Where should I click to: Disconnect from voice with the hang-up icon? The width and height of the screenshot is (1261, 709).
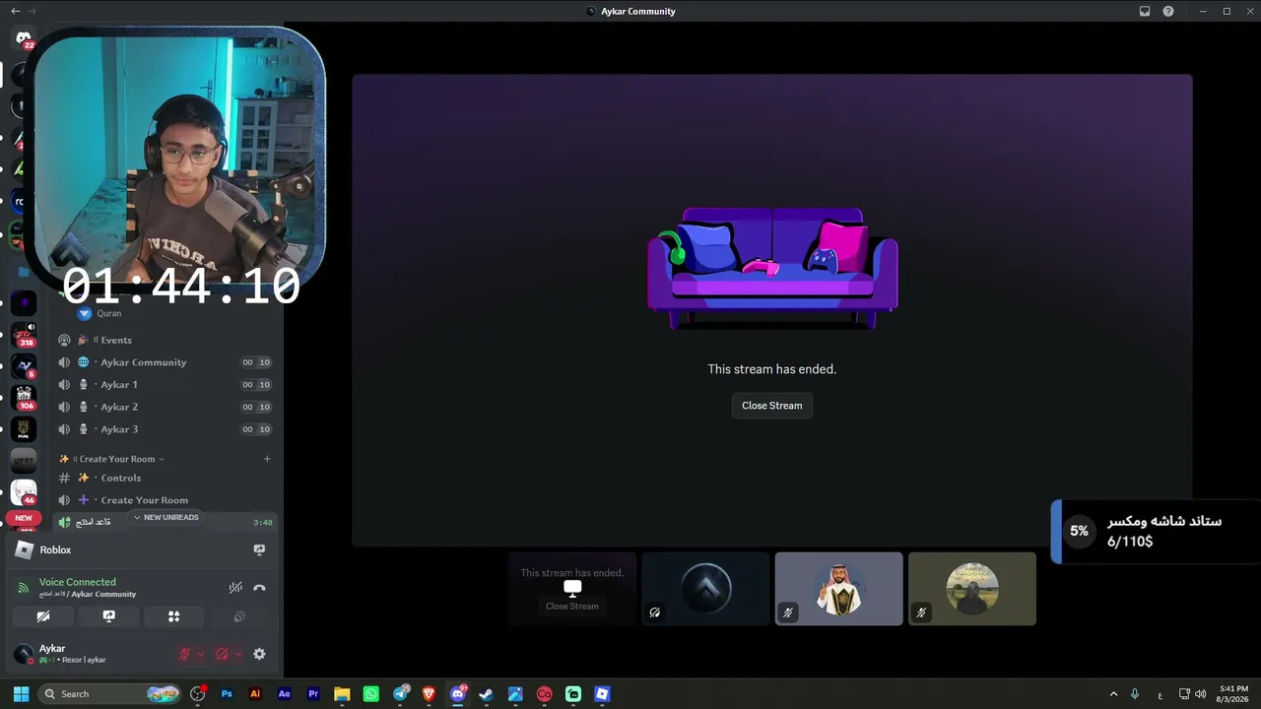pyautogui.click(x=259, y=588)
